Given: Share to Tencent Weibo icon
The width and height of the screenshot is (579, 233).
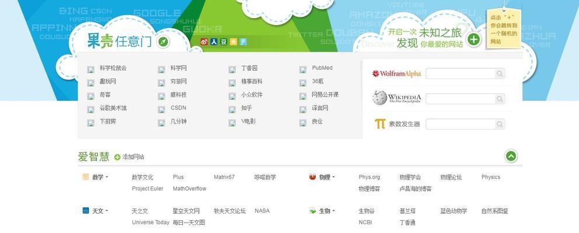Looking at the screenshot, I should [x=243, y=42].
